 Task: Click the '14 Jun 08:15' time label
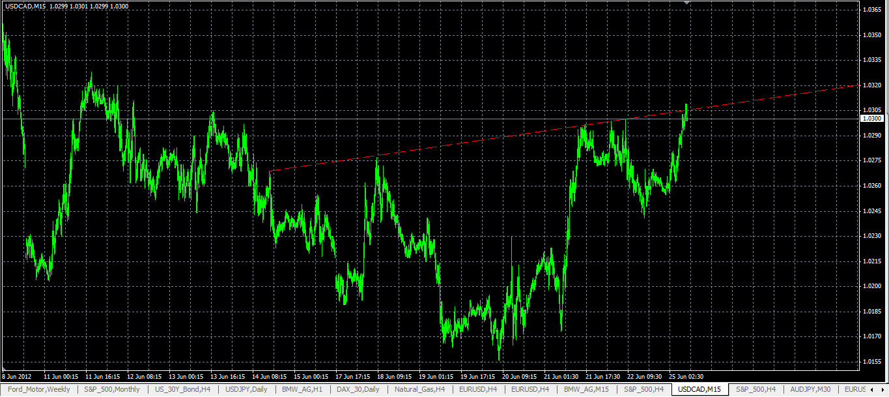pyautogui.click(x=270, y=377)
